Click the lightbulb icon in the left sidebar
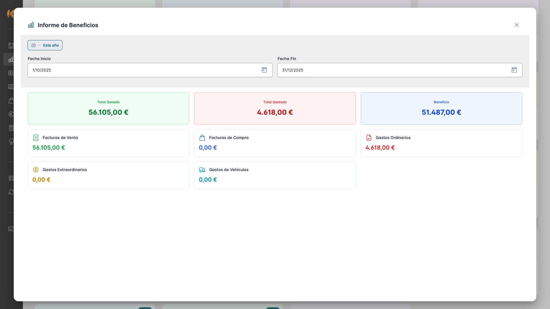This screenshot has height=309, width=550. pyautogui.click(x=11, y=142)
